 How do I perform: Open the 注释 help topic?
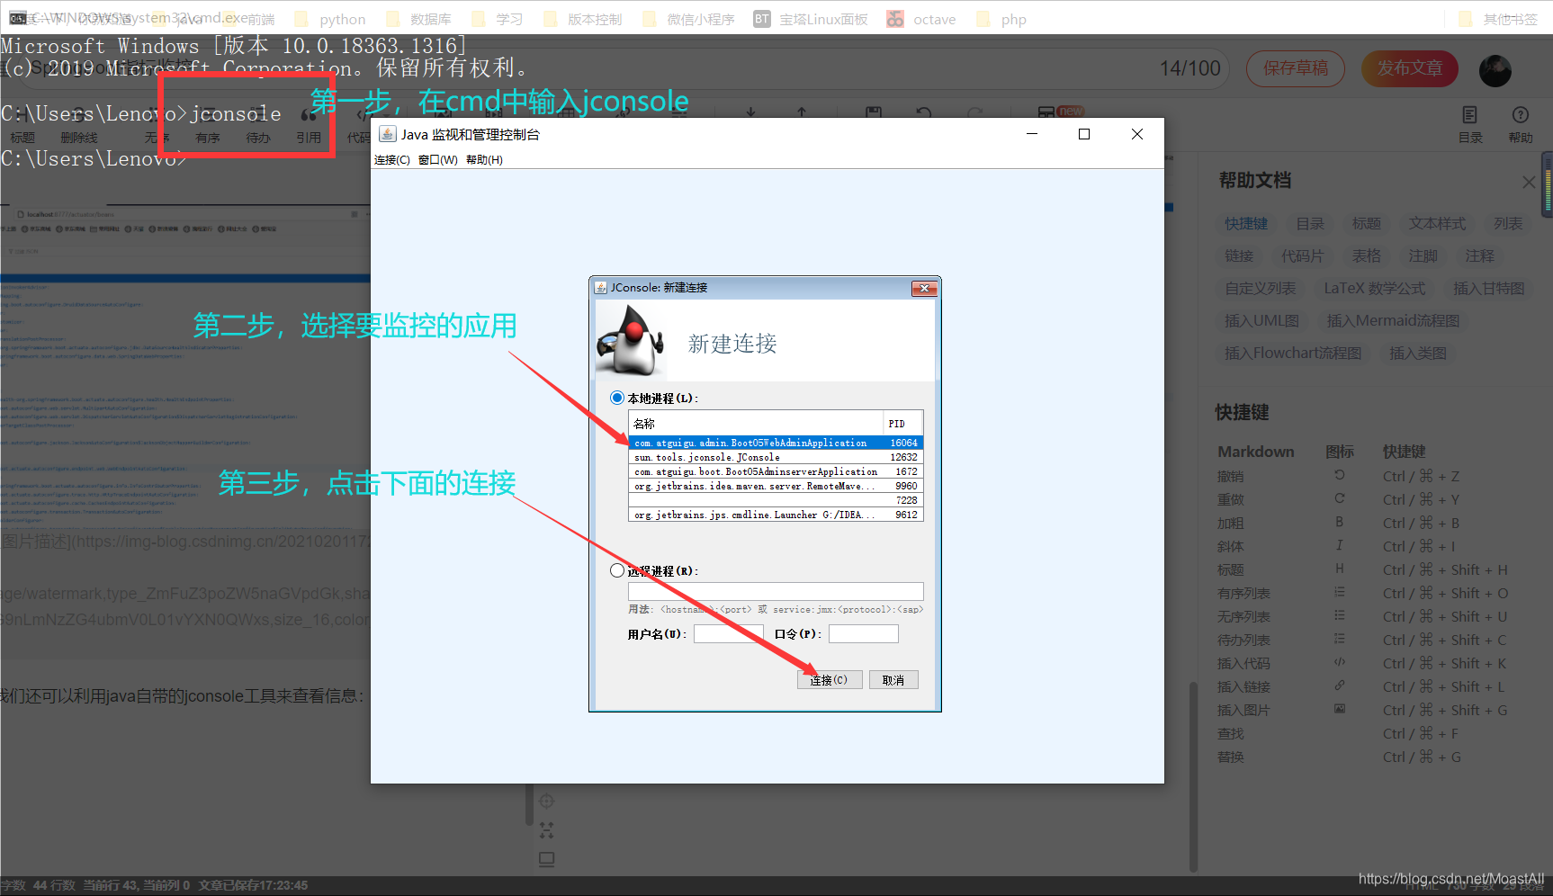[1479, 256]
